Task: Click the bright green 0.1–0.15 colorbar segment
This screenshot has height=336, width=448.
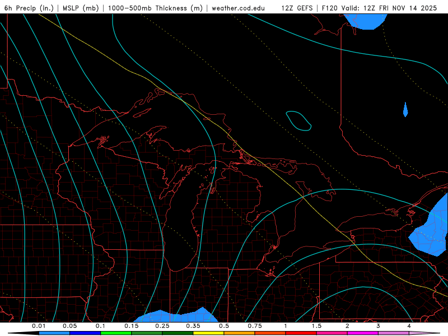Action: point(116,333)
